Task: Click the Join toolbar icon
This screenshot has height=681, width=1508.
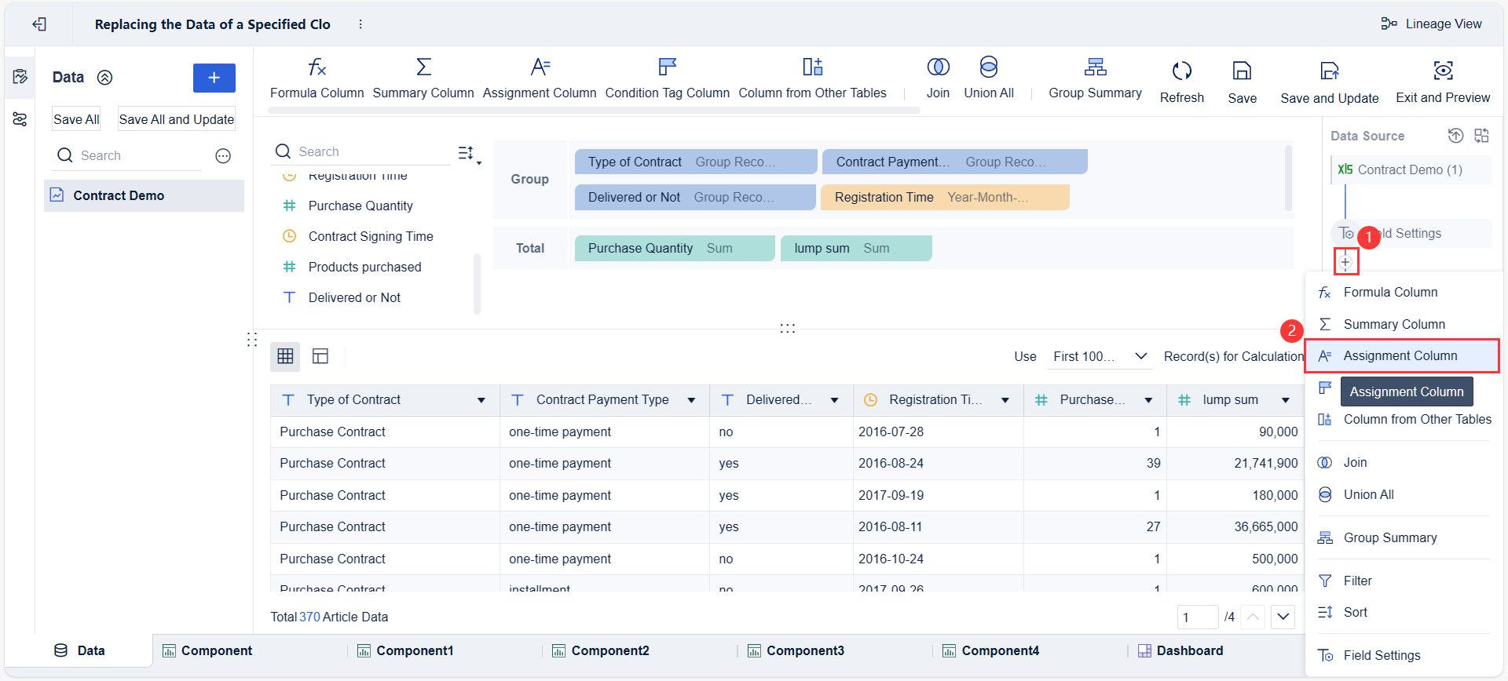Action: (x=938, y=67)
